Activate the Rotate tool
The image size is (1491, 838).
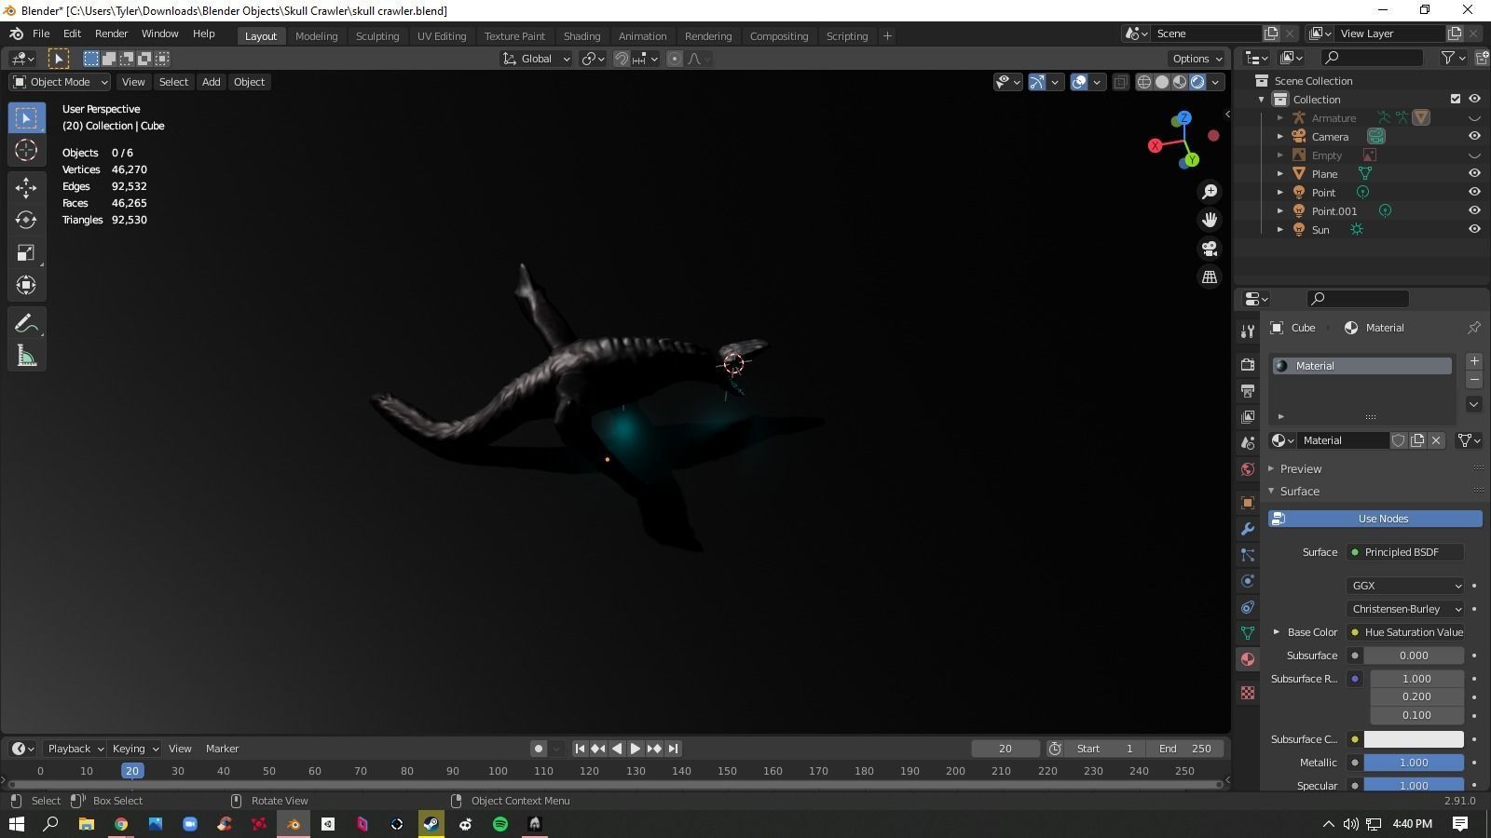point(26,220)
